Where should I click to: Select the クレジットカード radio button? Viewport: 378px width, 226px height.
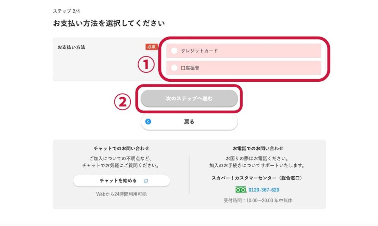point(174,51)
